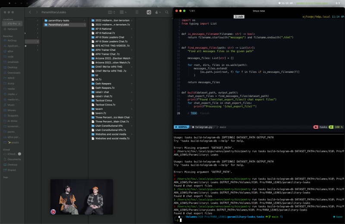Open the WAVE folder in sidebar
Image resolution: width=345 pixels, height=224 pixels.
click(x=12, y=78)
